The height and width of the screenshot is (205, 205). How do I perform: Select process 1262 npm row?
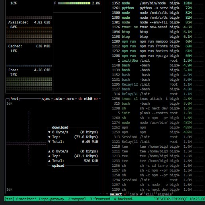pos(157,127)
